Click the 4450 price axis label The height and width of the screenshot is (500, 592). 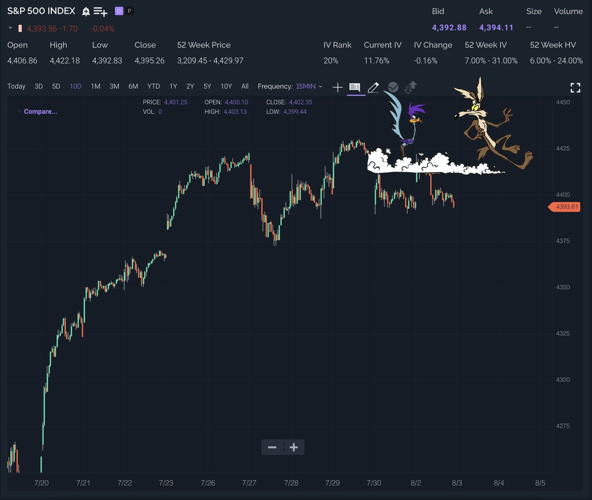(563, 103)
